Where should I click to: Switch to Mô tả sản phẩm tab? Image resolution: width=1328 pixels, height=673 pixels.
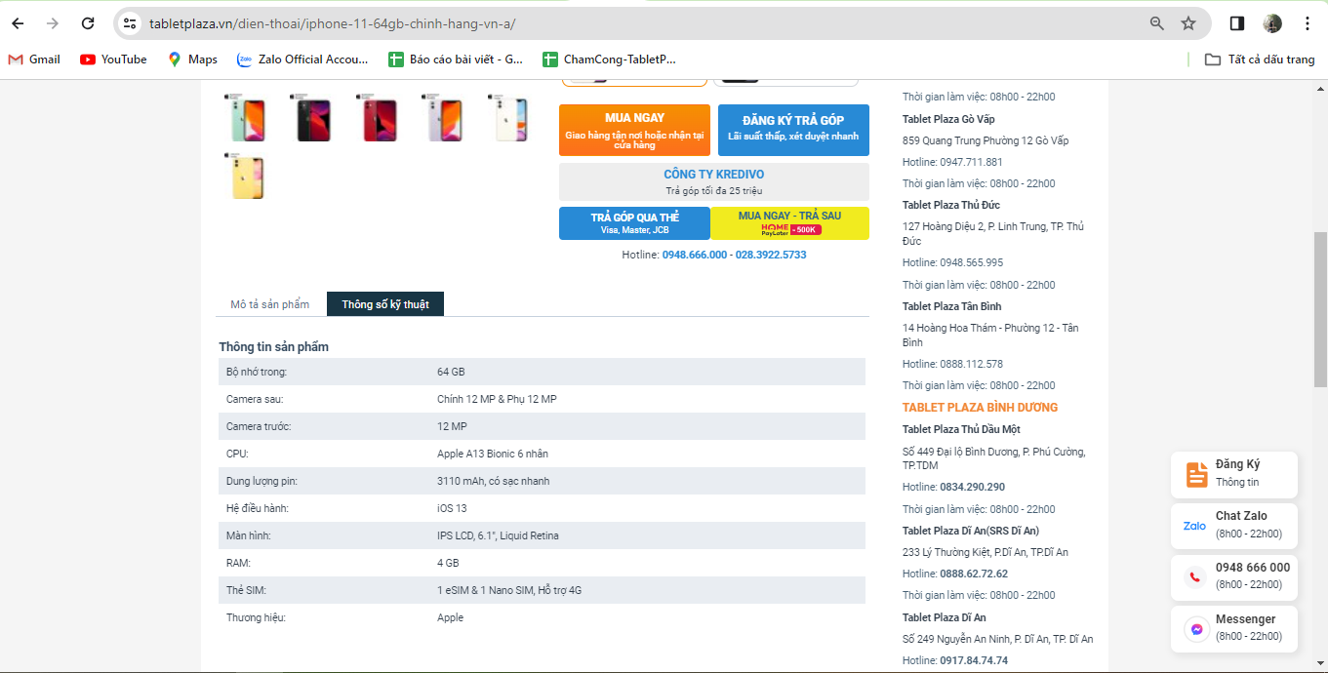(x=270, y=304)
